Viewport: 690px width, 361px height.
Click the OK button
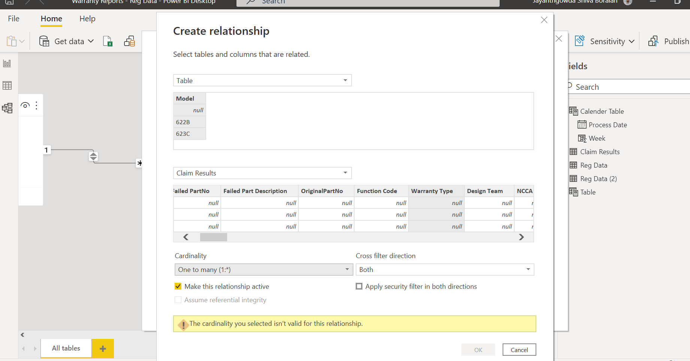pos(478,350)
